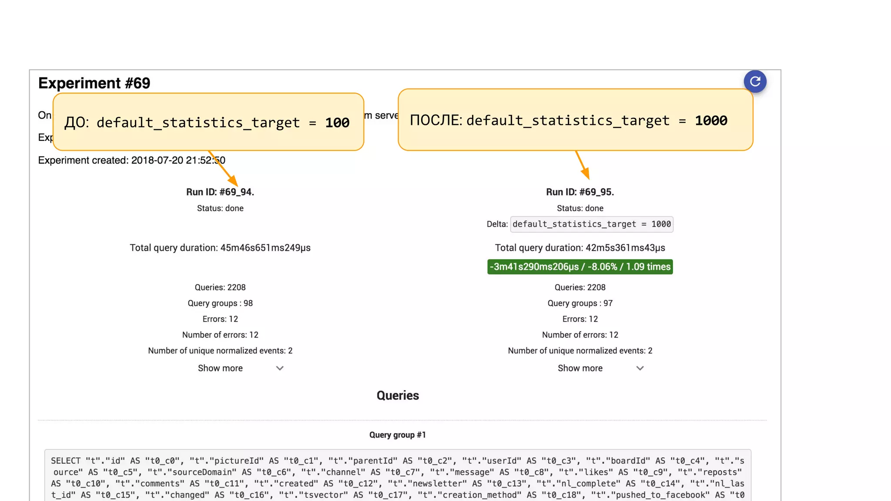Expand Show more chevron under run #69_94
891x501 pixels.
click(x=280, y=368)
